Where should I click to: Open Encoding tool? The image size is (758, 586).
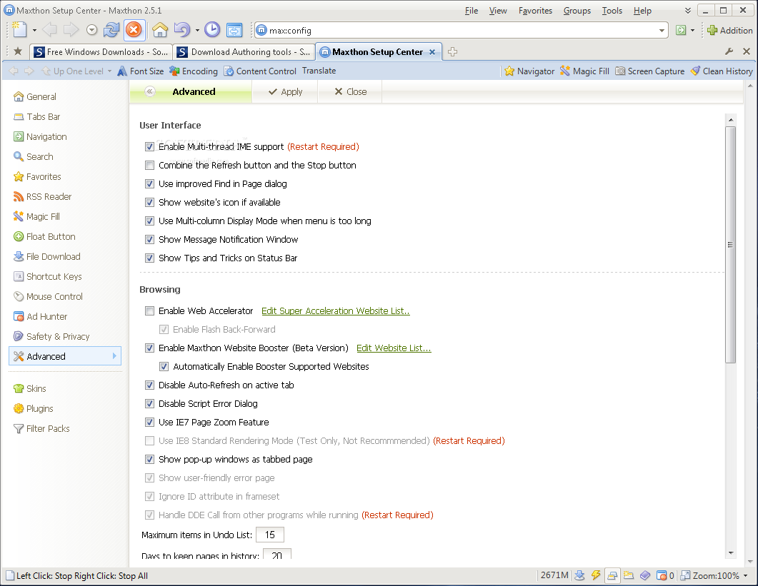194,71
